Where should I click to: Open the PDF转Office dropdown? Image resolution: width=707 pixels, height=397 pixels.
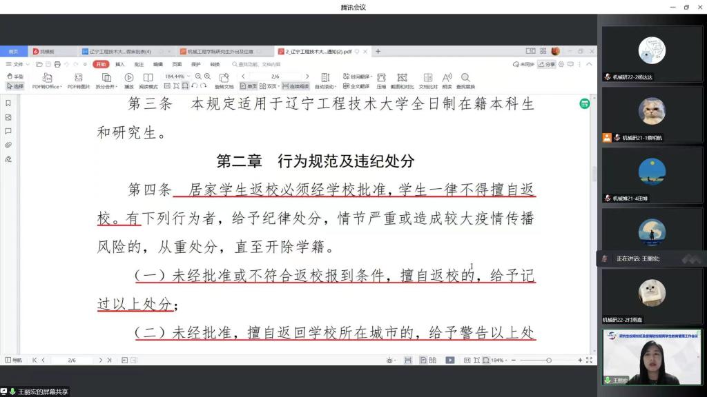47,81
